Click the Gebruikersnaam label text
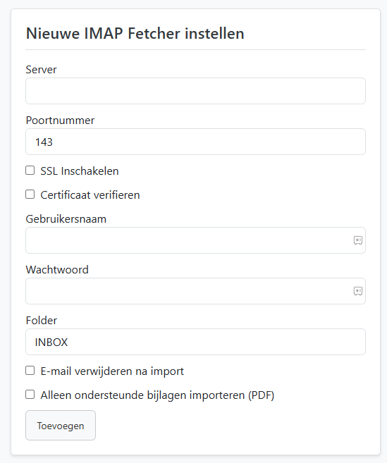Viewport: 387px width, 463px height. point(66,219)
